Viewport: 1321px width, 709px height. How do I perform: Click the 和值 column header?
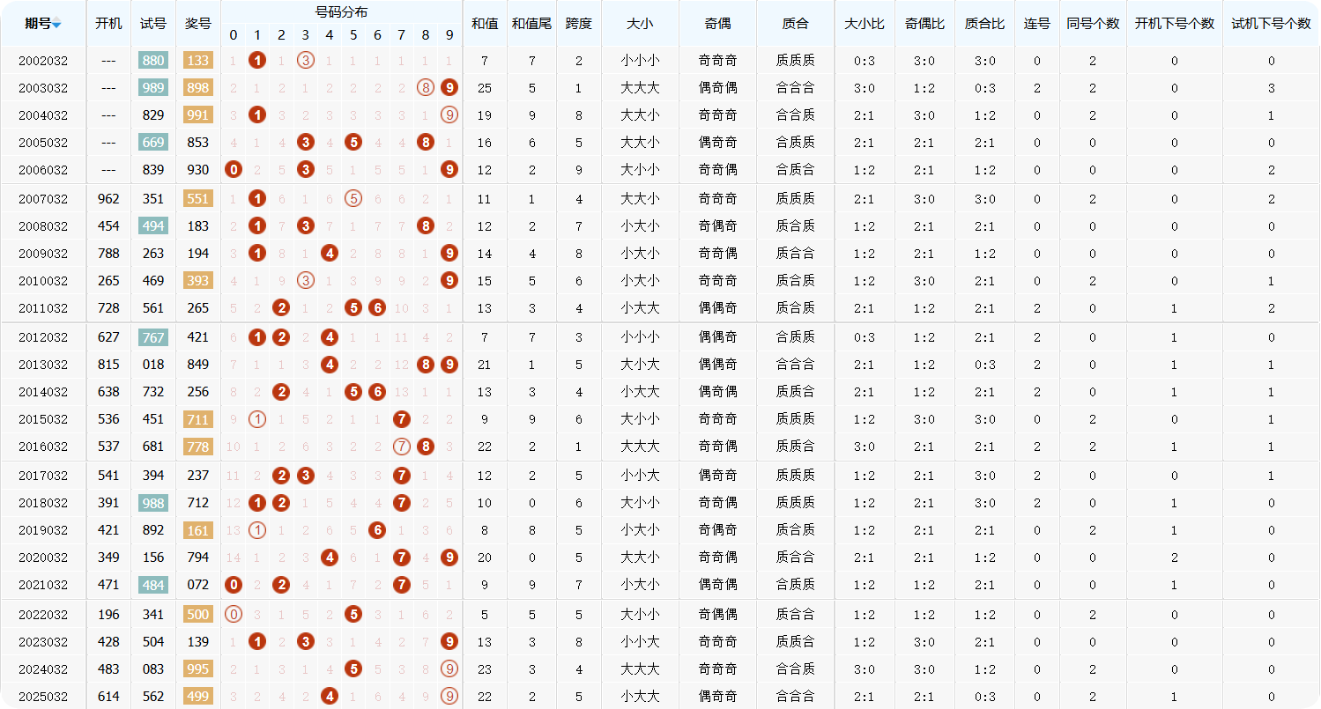pos(485,24)
